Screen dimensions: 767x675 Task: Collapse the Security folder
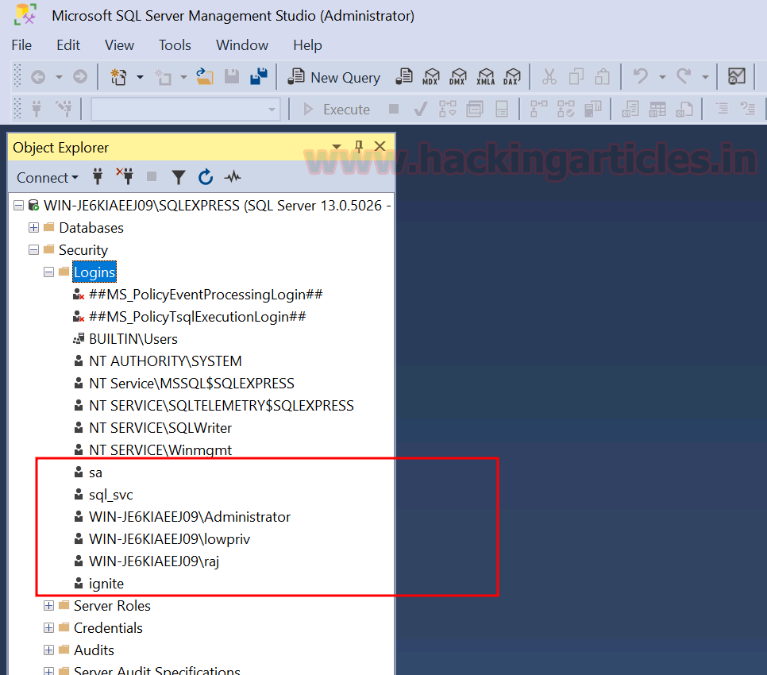click(34, 250)
